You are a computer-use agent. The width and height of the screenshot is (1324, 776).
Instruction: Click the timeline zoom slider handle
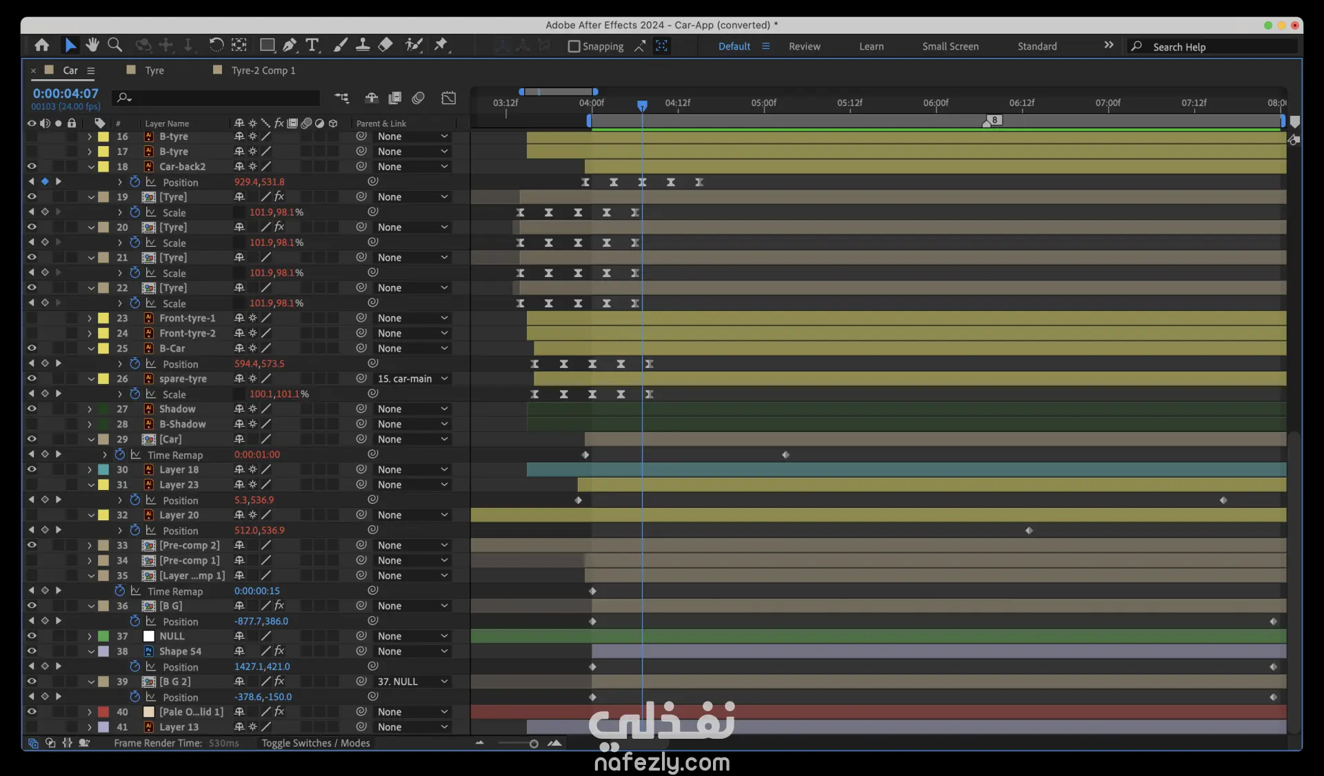[x=533, y=744]
